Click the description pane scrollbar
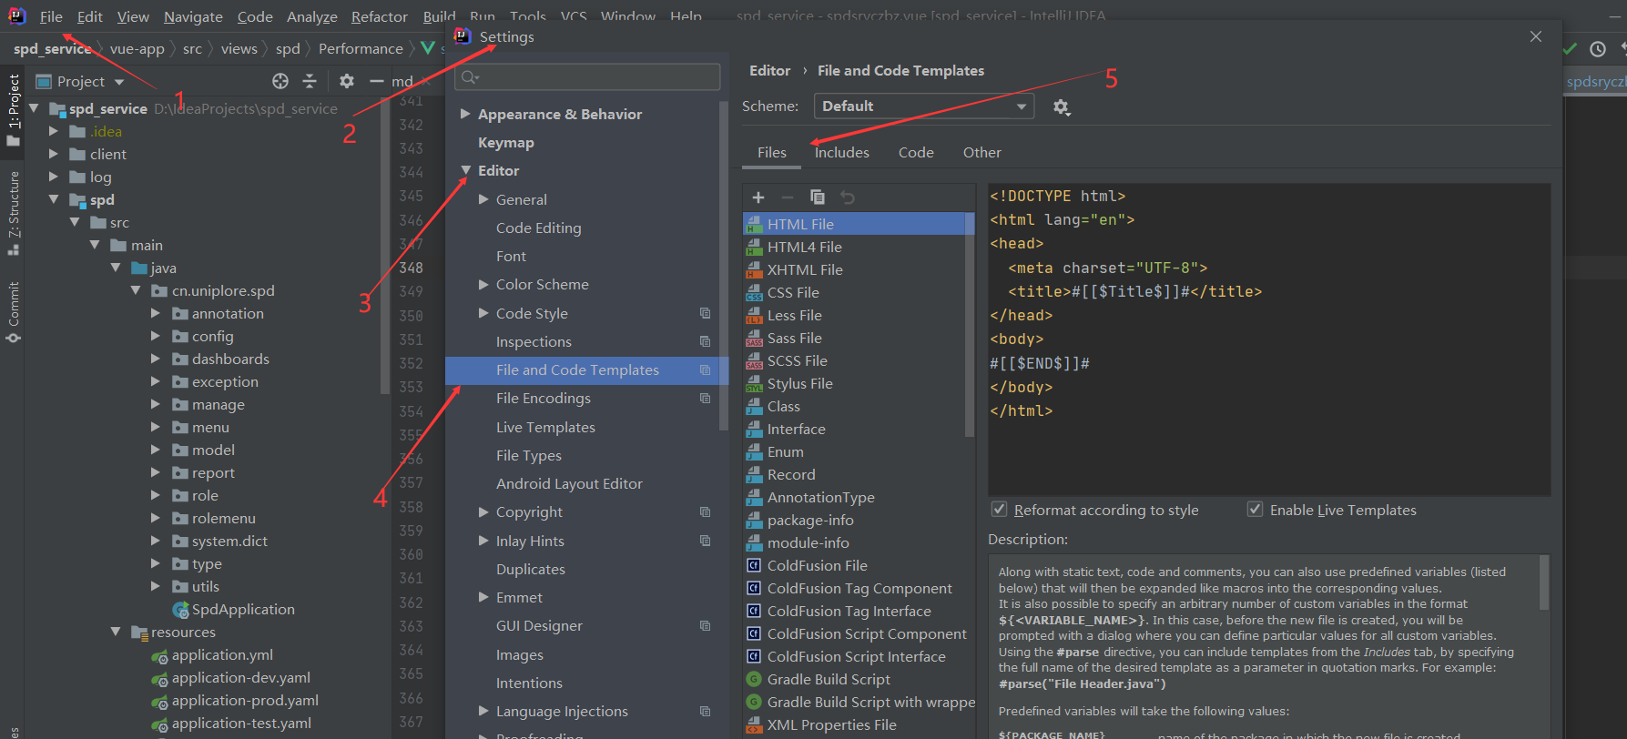This screenshot has height=739, width=1627. [x=1544, y=582]
